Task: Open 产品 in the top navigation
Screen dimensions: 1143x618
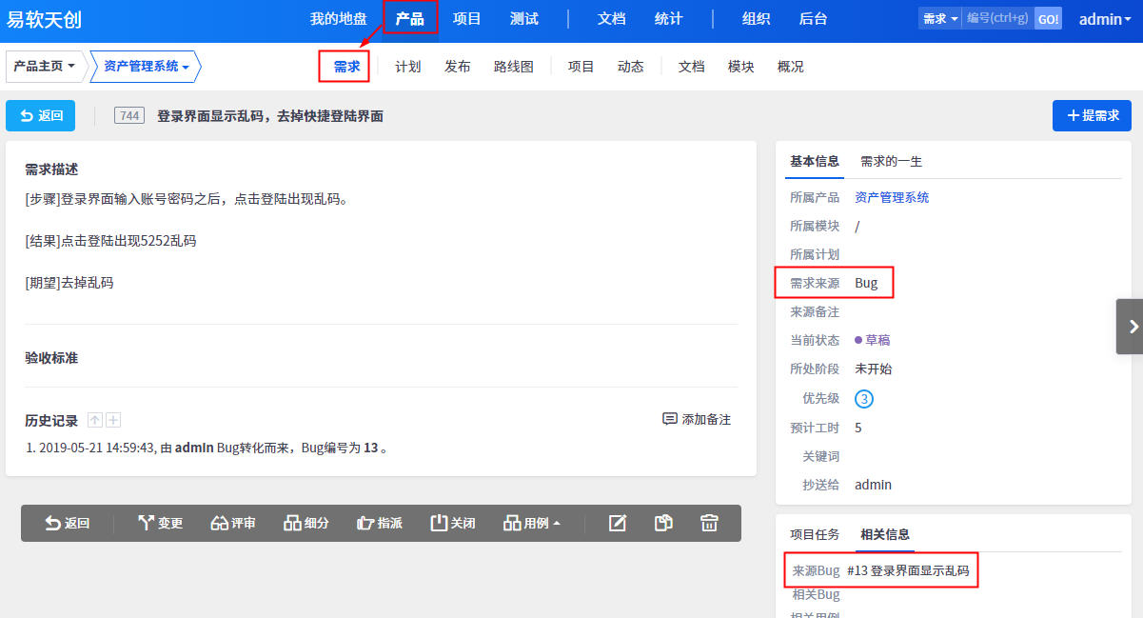Action: (x=410, y=18)
